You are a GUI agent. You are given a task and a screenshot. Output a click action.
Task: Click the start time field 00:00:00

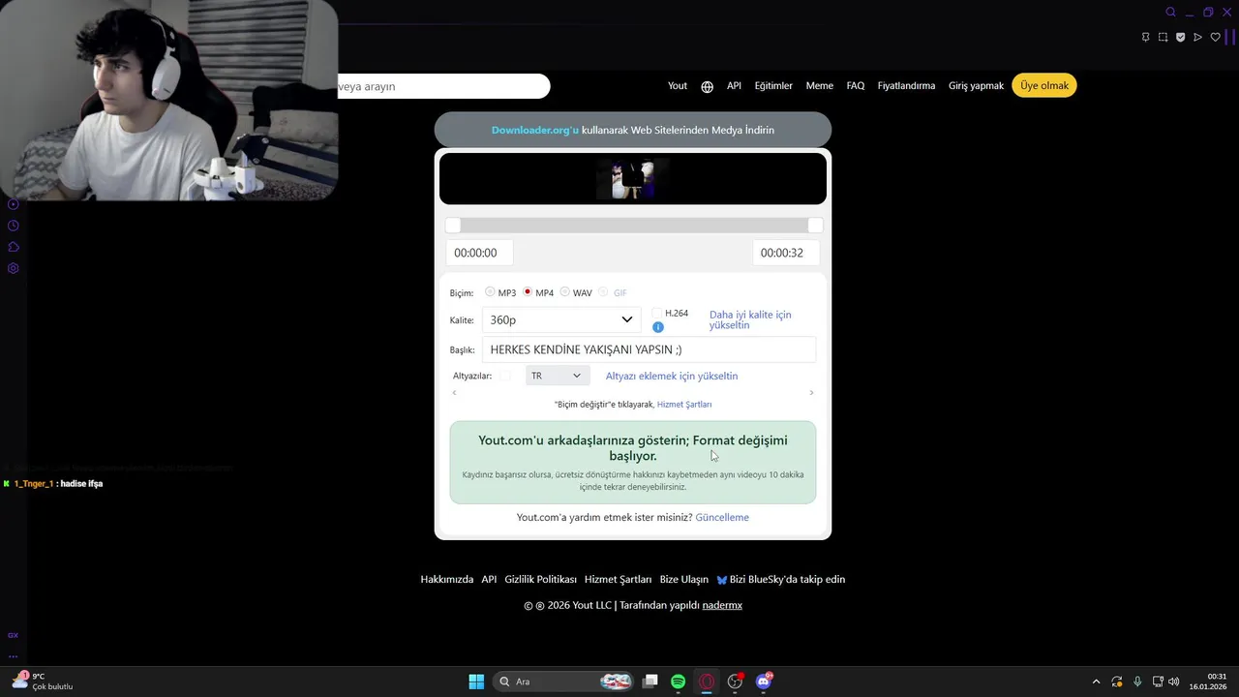pyautogui.click(x=479, y=253)
